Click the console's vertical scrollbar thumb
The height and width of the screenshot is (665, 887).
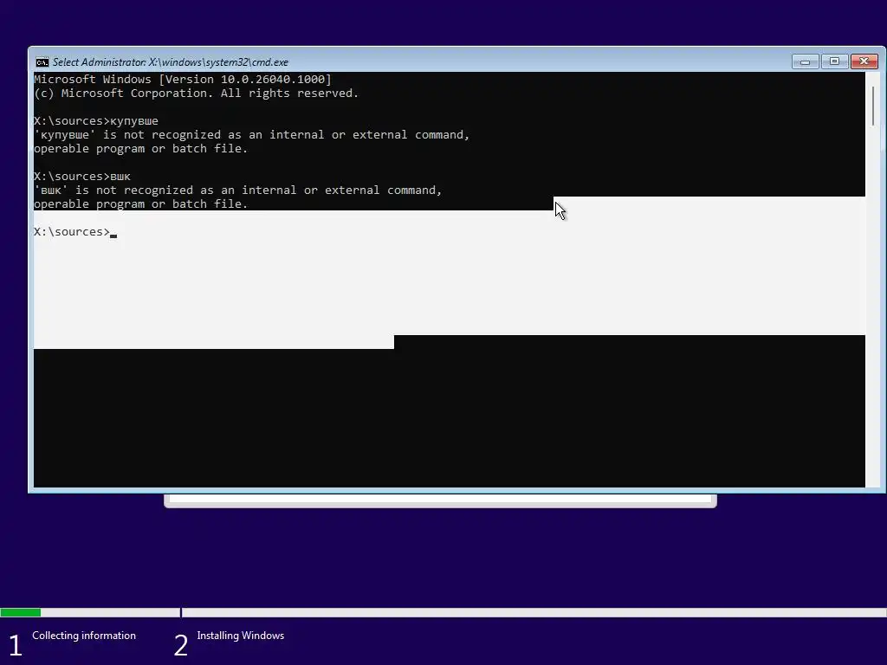click(x=873, y=107)
